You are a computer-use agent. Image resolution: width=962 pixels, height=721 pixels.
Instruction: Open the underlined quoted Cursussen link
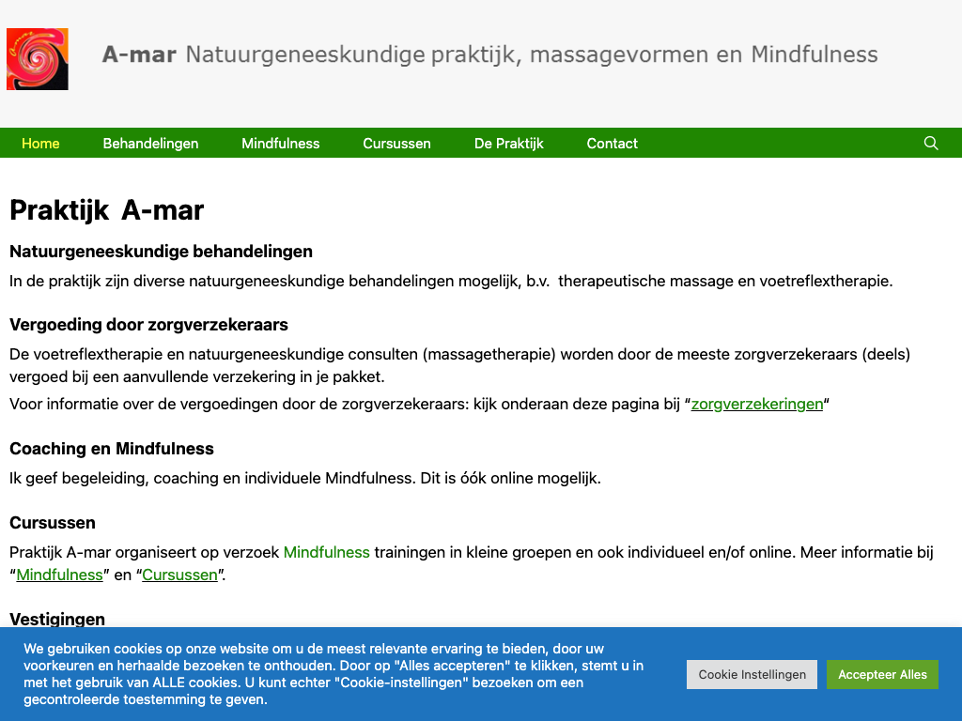coord(179,575)
